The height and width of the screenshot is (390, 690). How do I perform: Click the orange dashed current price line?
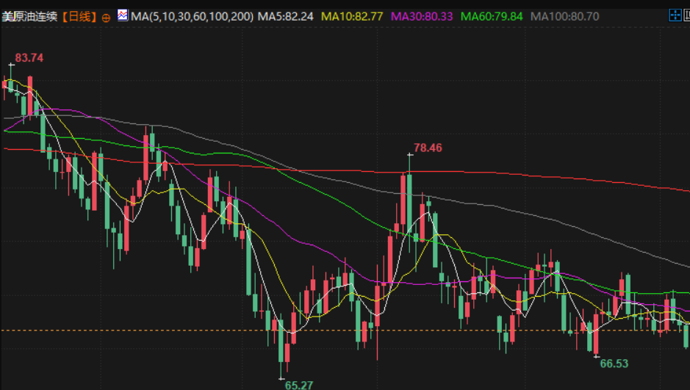[345, 331]
